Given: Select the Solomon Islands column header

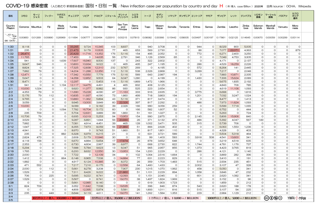Looking at the screenshot, I should click(258, 27).
